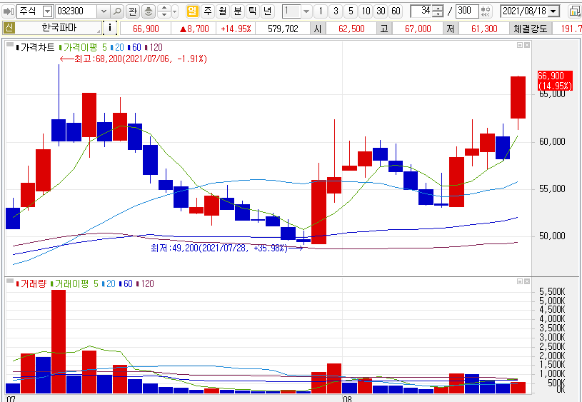The image size is (582, 402).
Task: Click the 신 credit badge icon
Action: click(9, 29)
